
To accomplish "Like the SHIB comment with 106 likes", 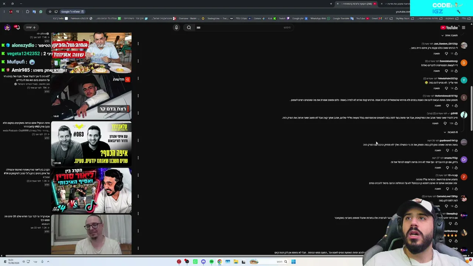I will [456, 123].
